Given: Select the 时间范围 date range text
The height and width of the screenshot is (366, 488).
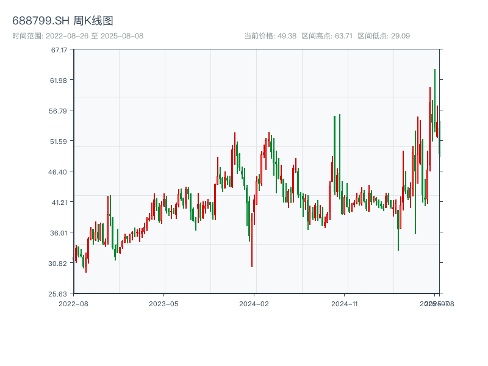Looking at the screenshot, I should [78, 36].
